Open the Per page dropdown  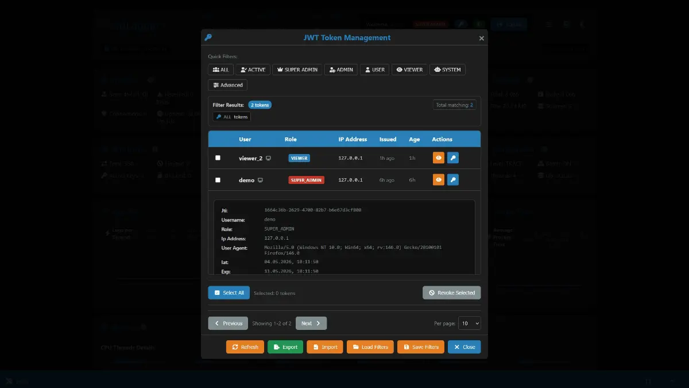pos(469,324)
